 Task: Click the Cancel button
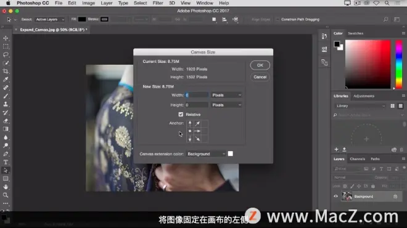coord(260,77)
